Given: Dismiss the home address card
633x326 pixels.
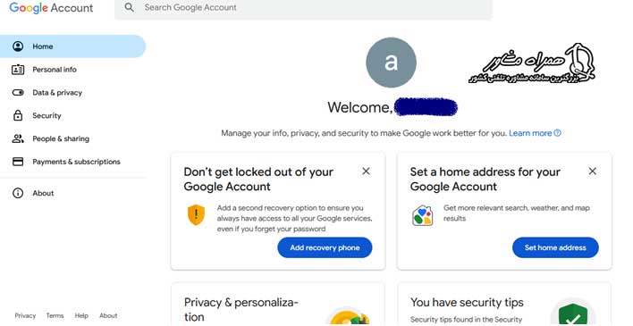Looking at the screenshot, I should click(592, 171).
